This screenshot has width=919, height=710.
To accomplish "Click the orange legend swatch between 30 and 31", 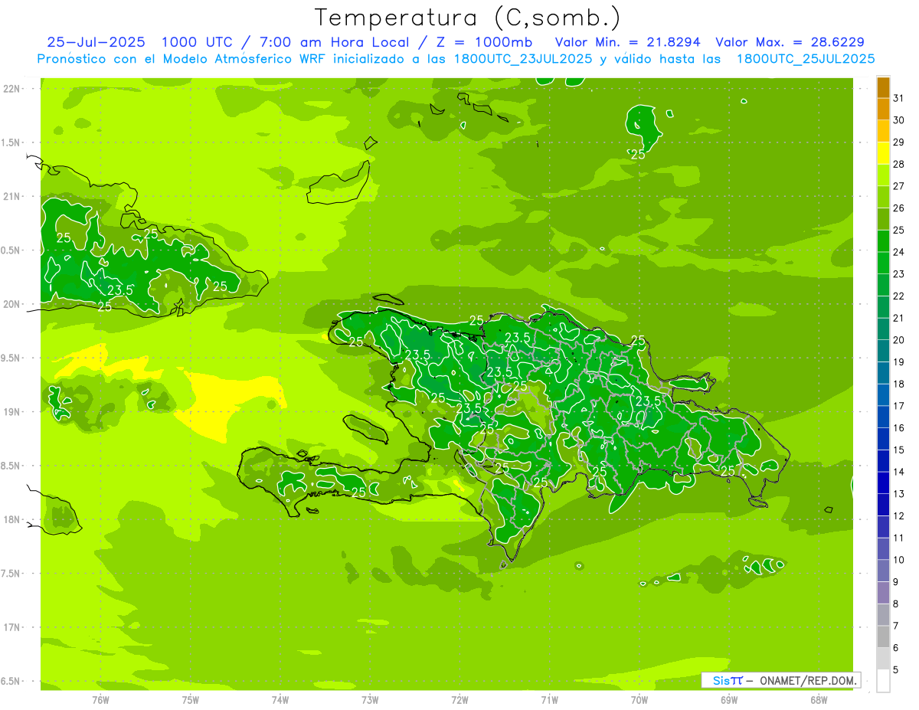I will tap(883, 110).
